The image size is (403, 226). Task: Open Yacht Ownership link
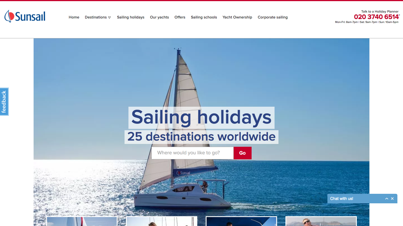pyautogui.click(x=237, y=17)
